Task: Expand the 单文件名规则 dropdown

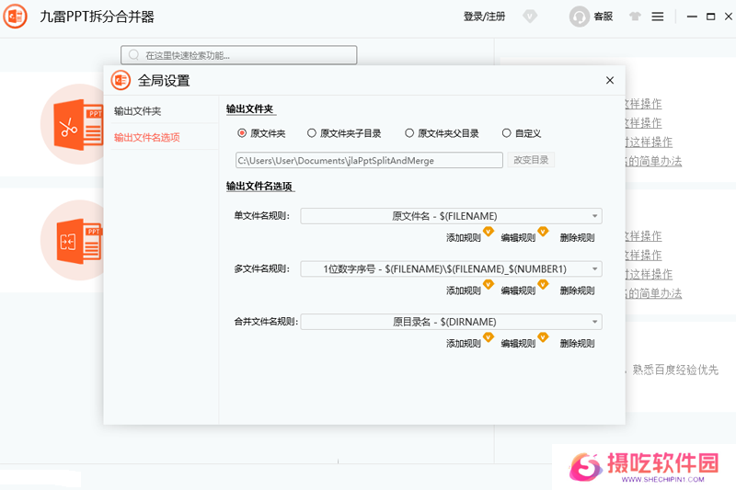Action: coord(595,217)
